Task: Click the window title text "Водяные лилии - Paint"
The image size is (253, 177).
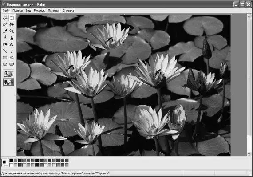Action: point(26,4)
